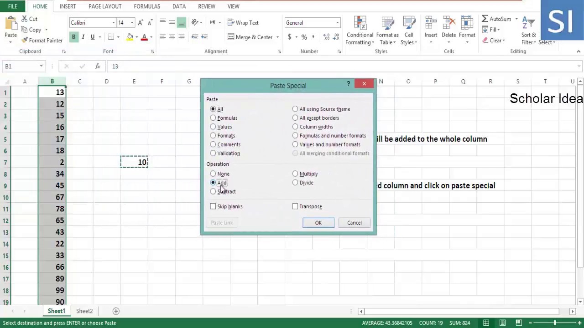Toggle Underline formatting
The width and height of the screenshot is (584, 328).
[93, 37]
